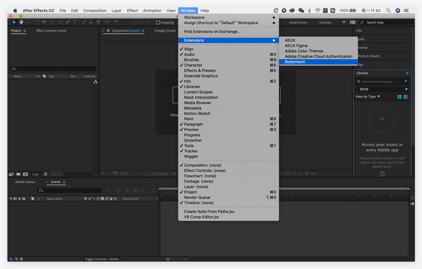Select the Puppet Pin tool
Image resolution: width=422 pixels, height=269 pixels.
116,22
